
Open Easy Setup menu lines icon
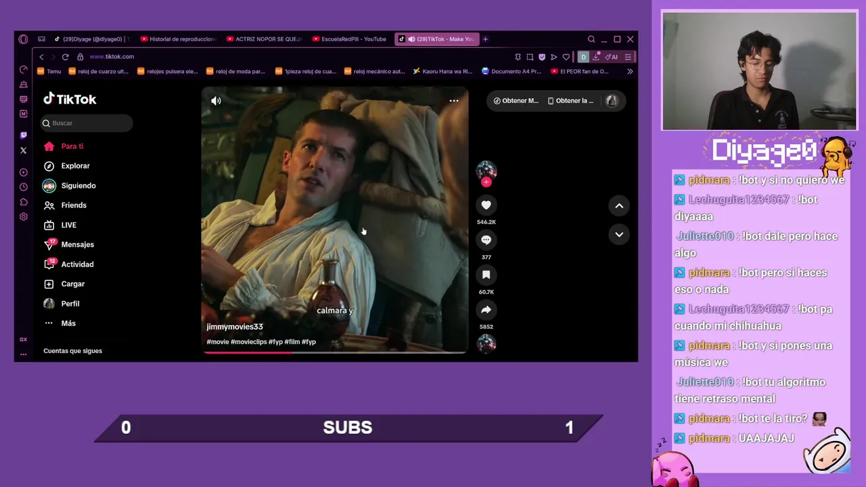[628, 57]
